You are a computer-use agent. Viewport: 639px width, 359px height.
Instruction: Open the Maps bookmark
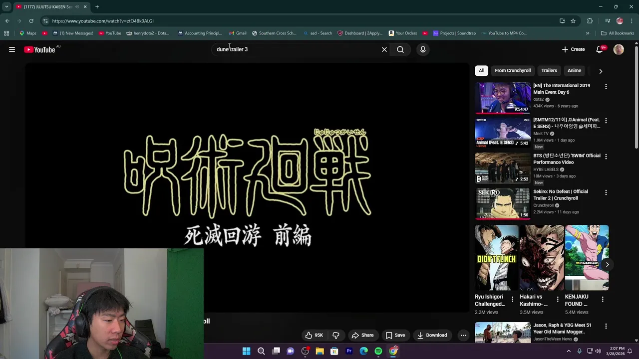[x=27, y=33]
